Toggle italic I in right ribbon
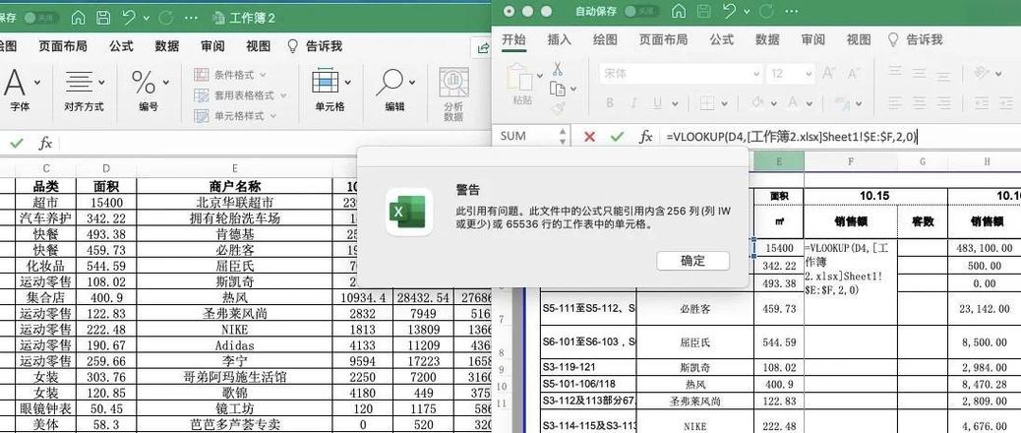Screen dimensions: 1021x433 pyautogui.click(x=632, y=103)
